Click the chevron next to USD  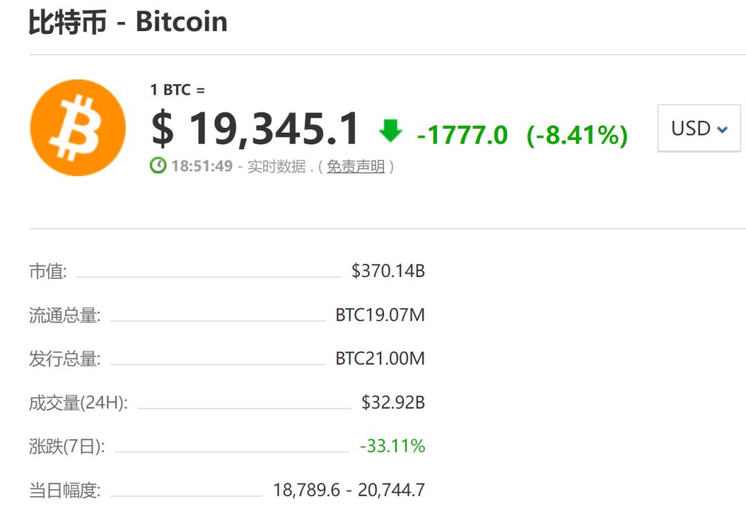click(x=722, y=128)
